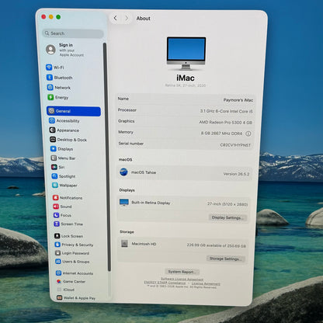Open the Lock Screen icon
The image size is (323, 323).
click(57, 236)
